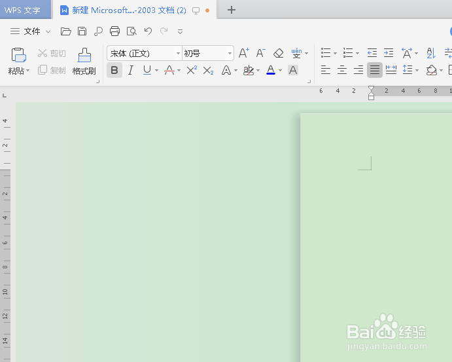Open the font group dialog launcher
Screen dimensions: 452x362
(x=309, y=82)
